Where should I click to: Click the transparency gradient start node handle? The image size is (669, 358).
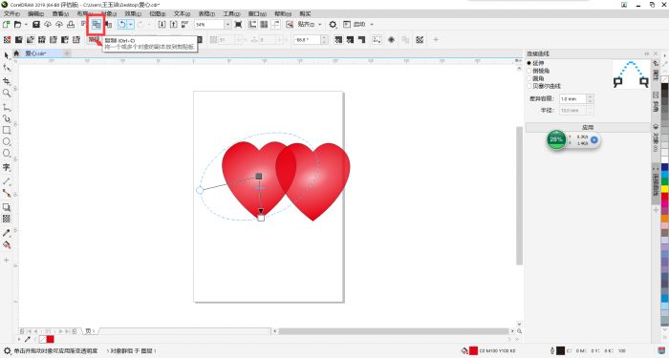(259, 176)
